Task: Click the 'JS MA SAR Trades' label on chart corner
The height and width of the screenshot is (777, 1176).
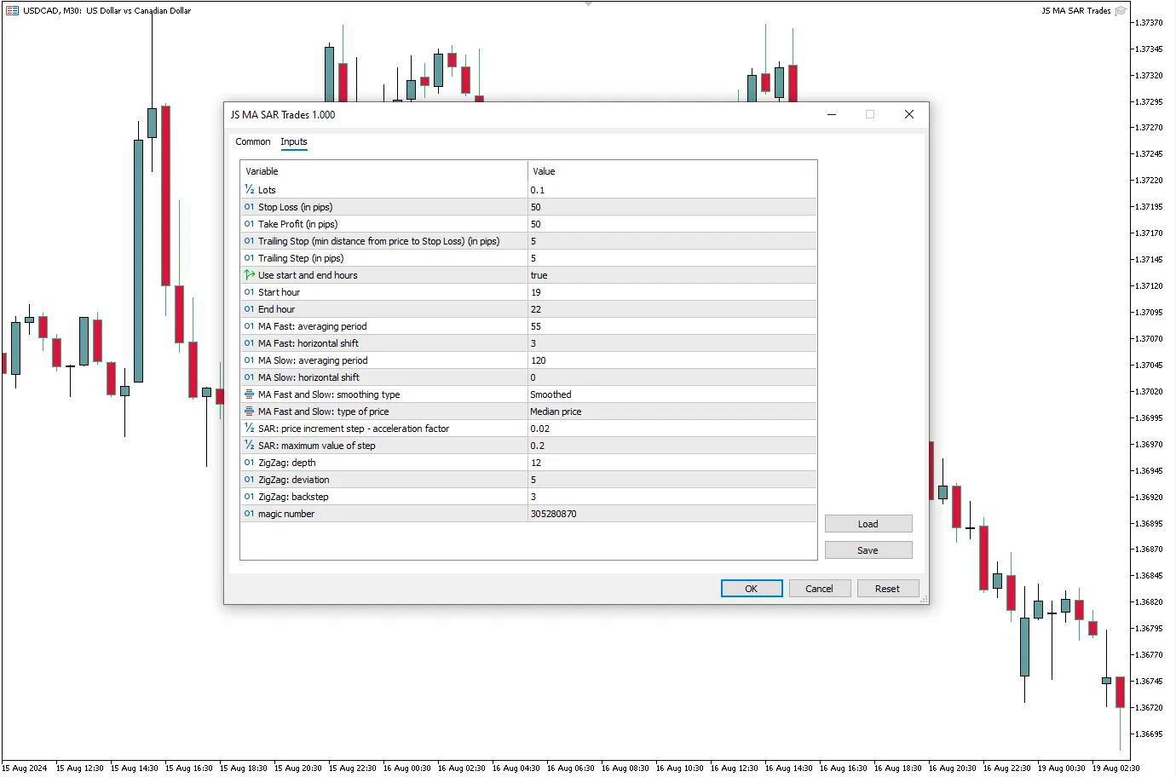Action: tap(1075, 10)
